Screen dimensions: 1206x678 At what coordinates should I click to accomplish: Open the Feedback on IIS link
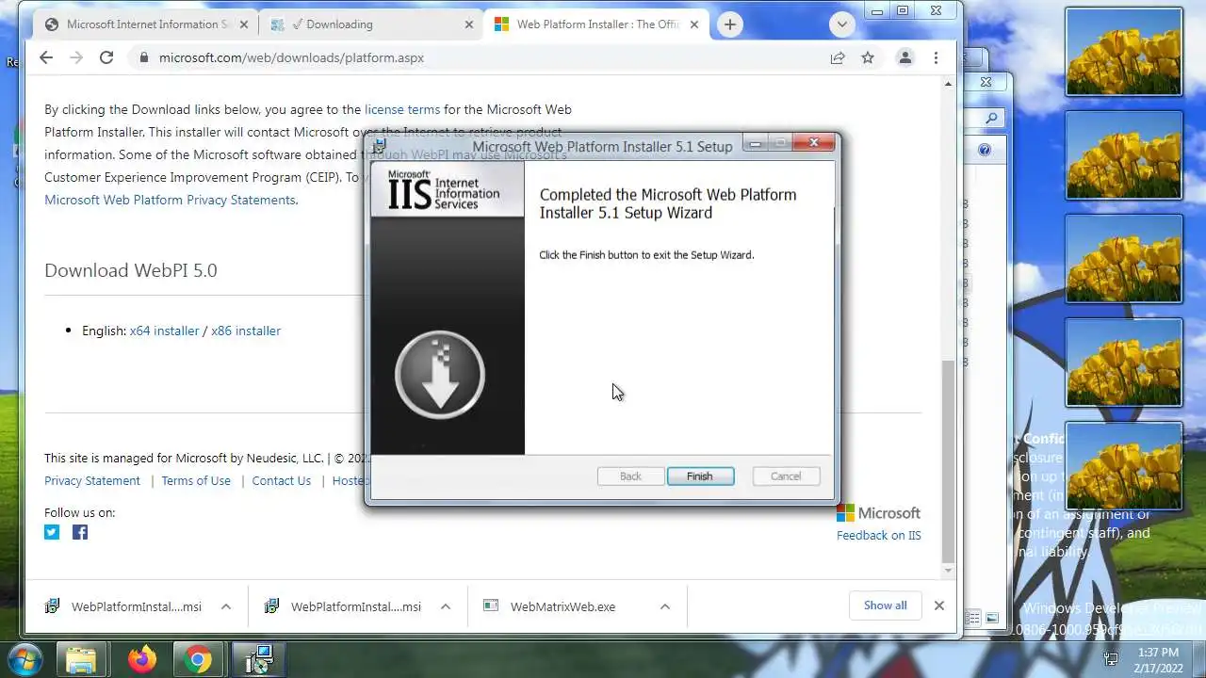click(878, 535)
